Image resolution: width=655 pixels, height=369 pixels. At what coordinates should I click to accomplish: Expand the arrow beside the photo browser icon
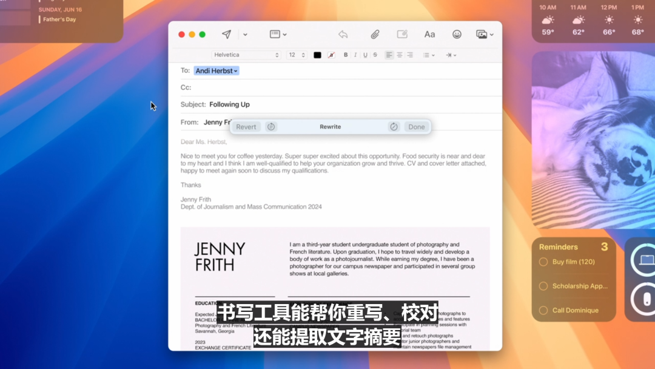(x=492, y=35)
